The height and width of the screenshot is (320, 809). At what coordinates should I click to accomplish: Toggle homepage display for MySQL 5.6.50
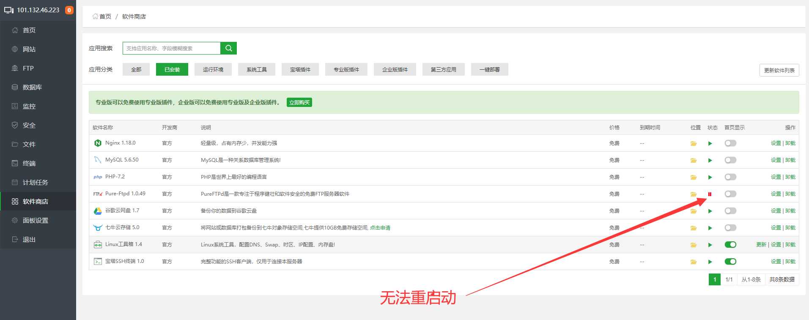coord(730,160)
